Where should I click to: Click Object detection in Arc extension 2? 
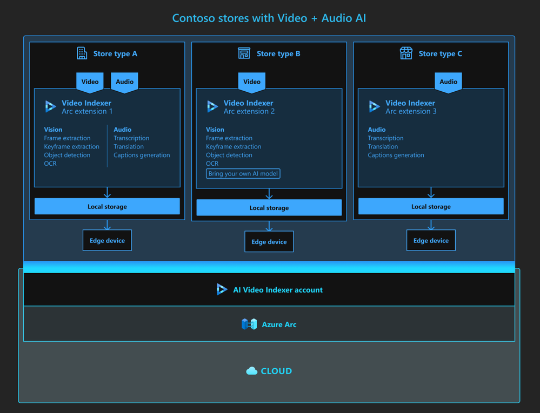point(229,155)
